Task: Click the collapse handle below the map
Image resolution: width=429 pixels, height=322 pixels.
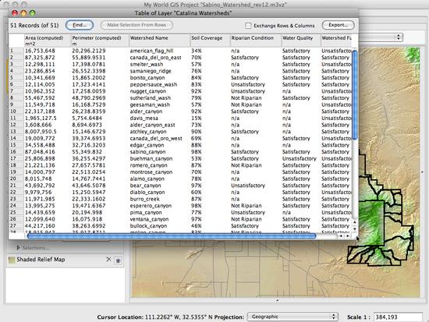Action: 277,300
